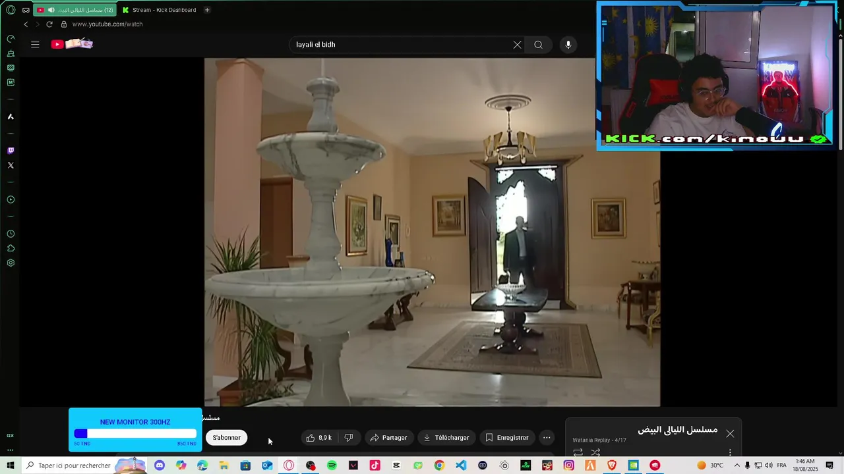Submit search with magnifier button
Image resolution: width=844 pixels, height=474 pixels.
click(538, 45)
